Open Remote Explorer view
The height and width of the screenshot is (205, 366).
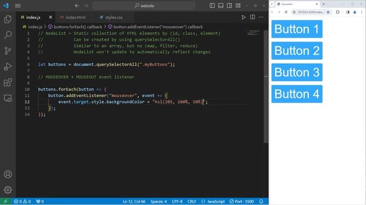tap(7, 98)
